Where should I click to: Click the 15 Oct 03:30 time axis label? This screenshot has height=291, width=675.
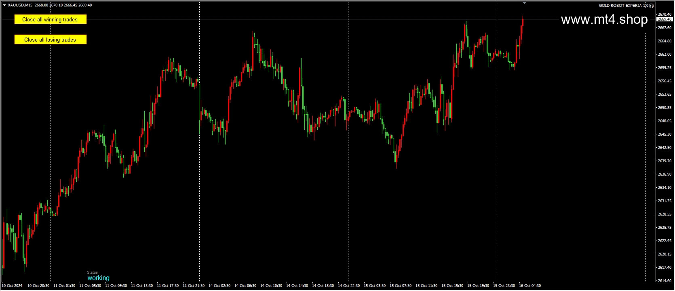click(x=375, y=286)
